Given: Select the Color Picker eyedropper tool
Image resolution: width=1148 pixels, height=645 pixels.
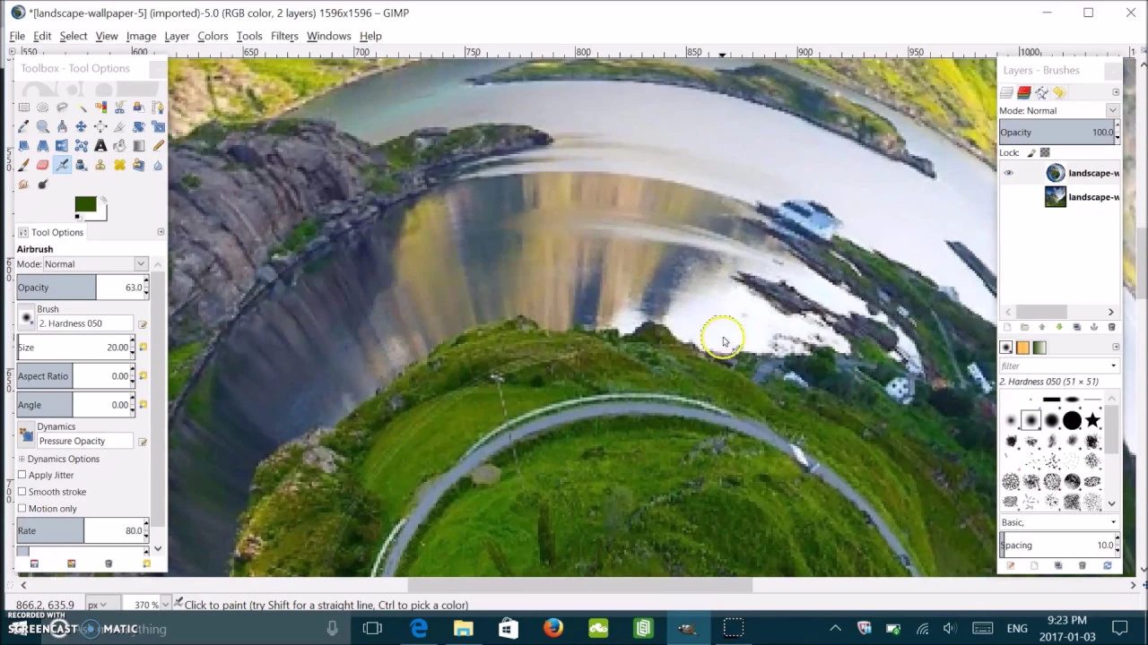Looking at the screenshot, I should (x=24, y=126).
